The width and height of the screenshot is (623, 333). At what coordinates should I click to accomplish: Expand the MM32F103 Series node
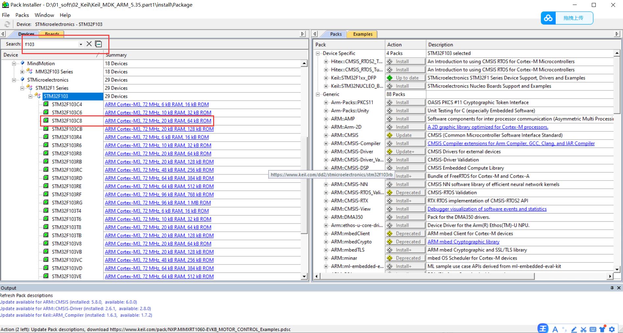tap(22, 72)
